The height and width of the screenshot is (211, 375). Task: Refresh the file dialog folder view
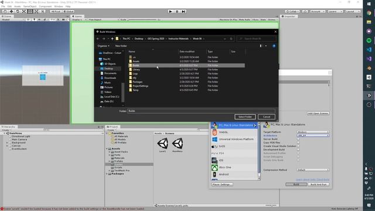pyautogui.click(x=231, y=39)
